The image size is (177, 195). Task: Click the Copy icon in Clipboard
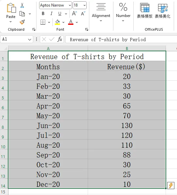coord(22,14)
